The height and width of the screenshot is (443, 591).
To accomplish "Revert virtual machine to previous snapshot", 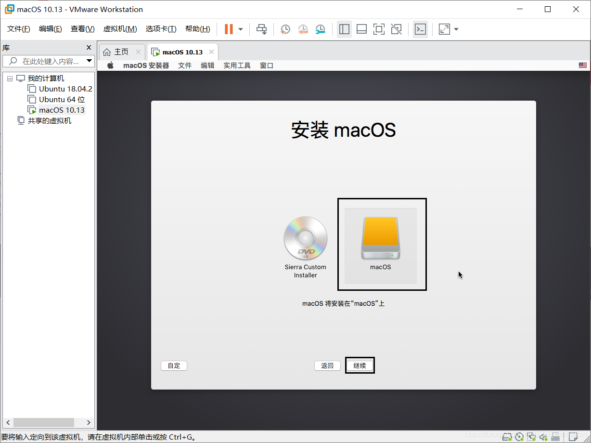I will [x=303, y=29].
